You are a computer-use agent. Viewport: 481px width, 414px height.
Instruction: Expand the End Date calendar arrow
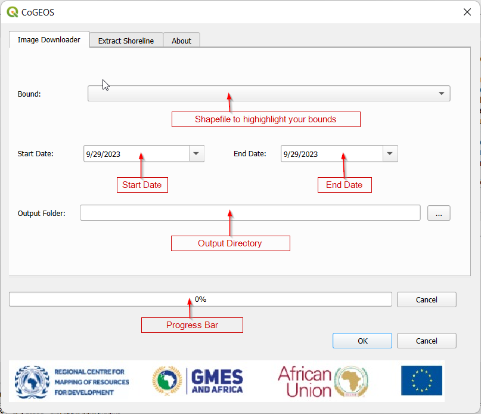390,153
